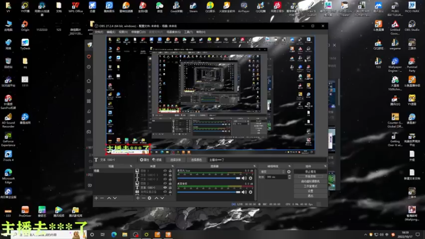This screenshot has height=239, width=425.
Task: Mute the 麦克风/Aux audio channel
Action: pyautogui.click(x=244, y=178)
